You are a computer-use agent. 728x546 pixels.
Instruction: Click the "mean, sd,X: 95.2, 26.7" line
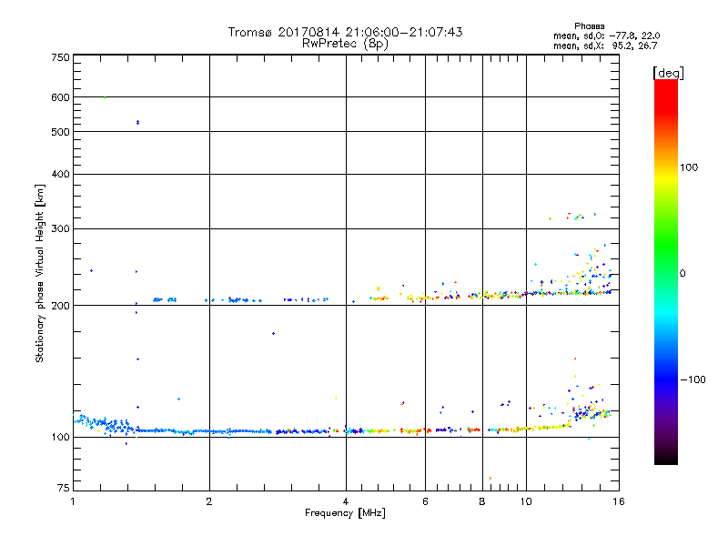605,46
